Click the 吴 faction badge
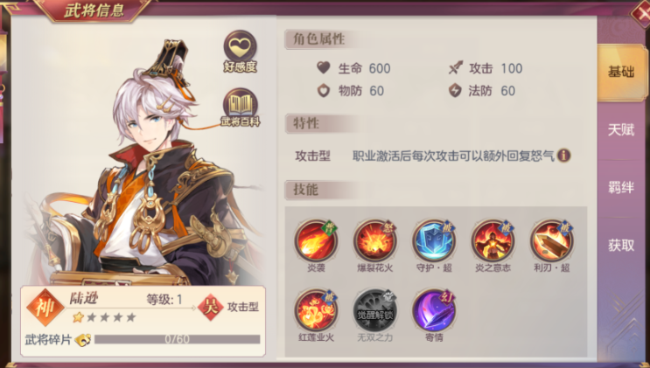Viewport: 650px width, 368px height. tap(211, 307)
